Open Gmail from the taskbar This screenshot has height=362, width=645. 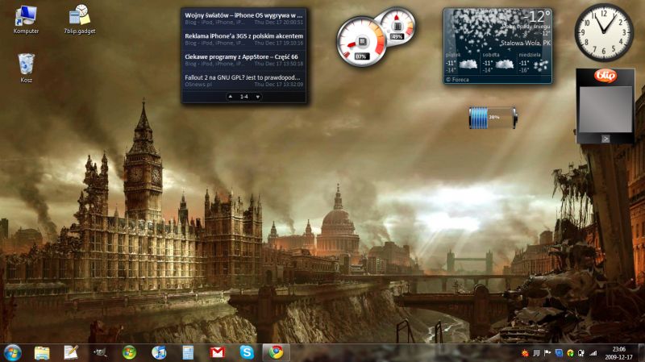[x=217, y=352]
